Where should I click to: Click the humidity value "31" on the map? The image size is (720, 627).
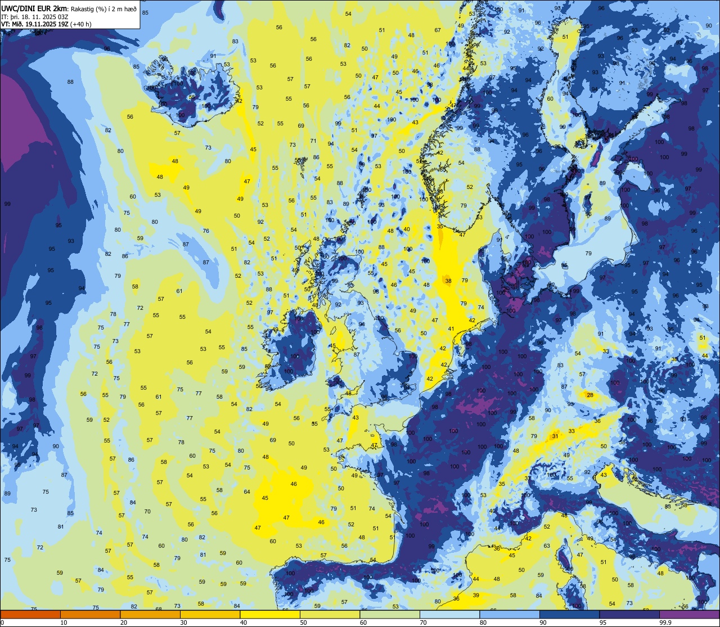(555, 436)
